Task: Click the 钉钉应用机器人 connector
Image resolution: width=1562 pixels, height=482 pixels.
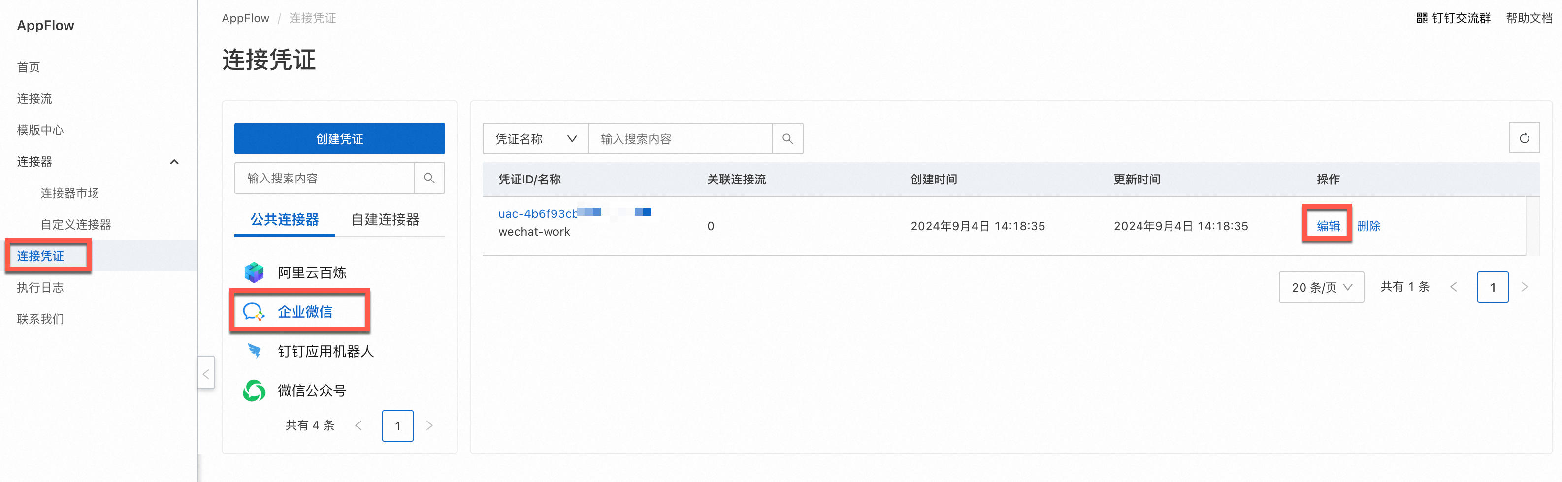Action: [325, 351]
